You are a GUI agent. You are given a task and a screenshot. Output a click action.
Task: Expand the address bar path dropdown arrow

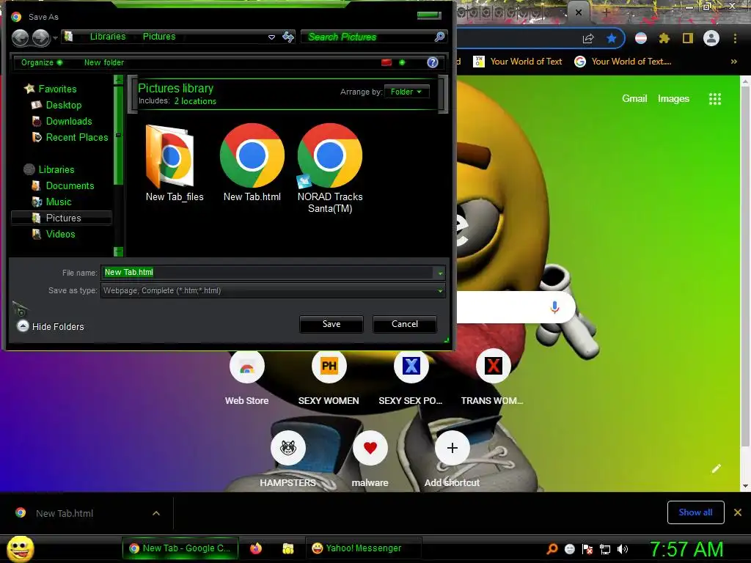(x=271, y=37)
